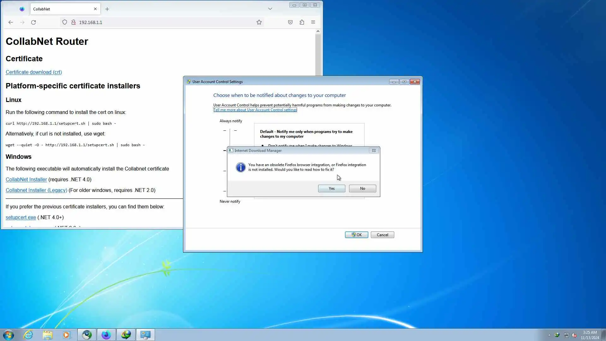This screenshot has height=341, width=606.
Task: Click the 192.168.1.1 address bar
Action: [158, 22]
